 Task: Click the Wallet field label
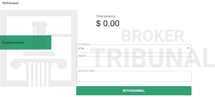[82, 56]
